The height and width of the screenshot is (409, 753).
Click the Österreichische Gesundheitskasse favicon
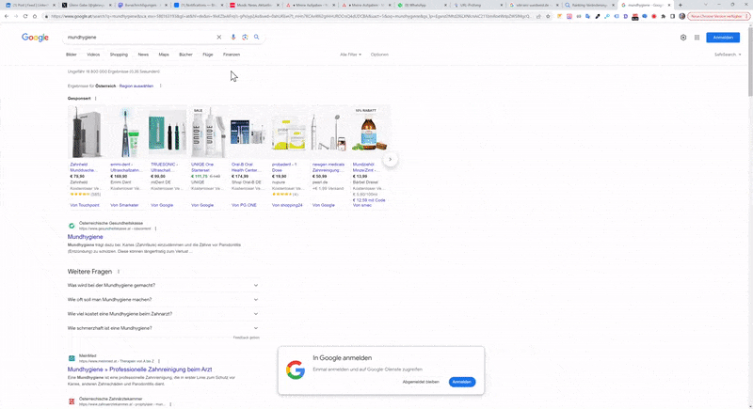(72, 226)
